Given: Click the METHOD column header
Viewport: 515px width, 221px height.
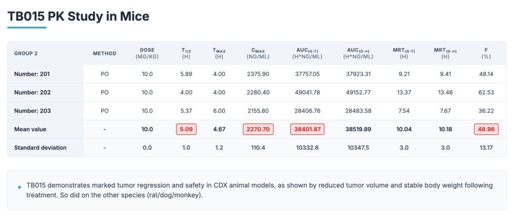Looking at the screenshot, I should click(105, 53).
